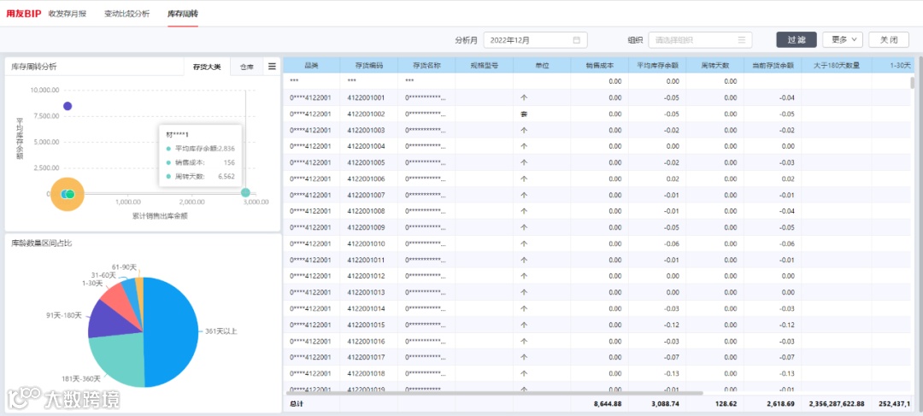The width and height of the screenshot is (923, 416).
Task: Open the hamburger menu in inventory turnover panel
Action: pos(272,67)
